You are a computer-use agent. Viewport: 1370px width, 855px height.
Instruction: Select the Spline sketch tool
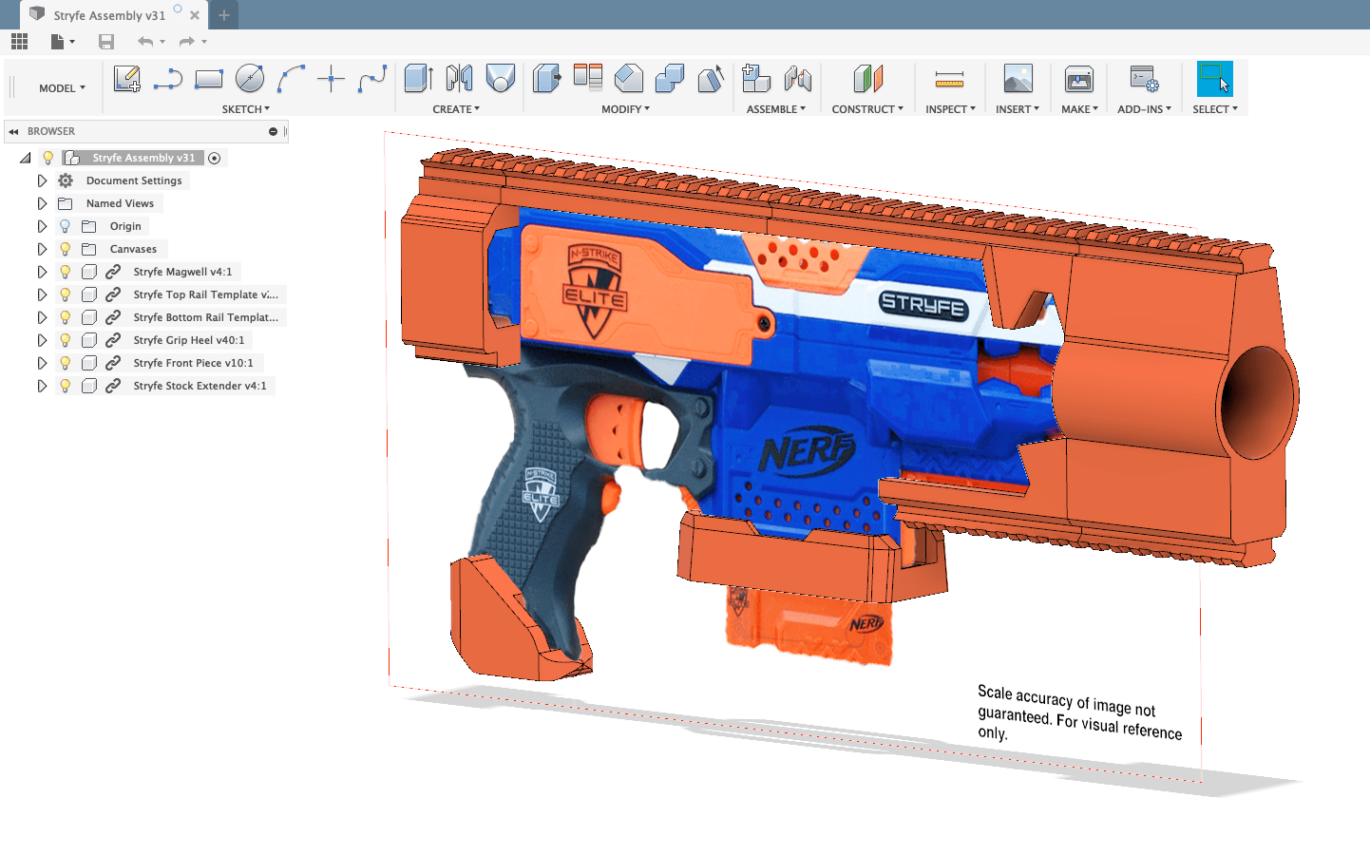pyautogui.click(x=372, y=79)
